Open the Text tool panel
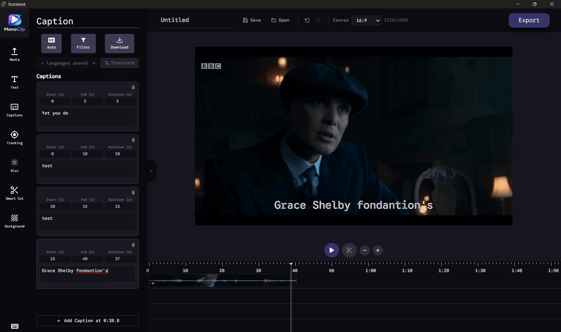The image size is (561, 332). tap(14, 82)
